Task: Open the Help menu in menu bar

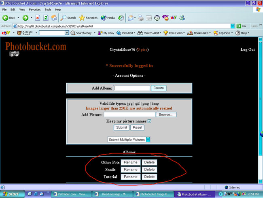Action: pyautogui.click(x=58, y=10)
